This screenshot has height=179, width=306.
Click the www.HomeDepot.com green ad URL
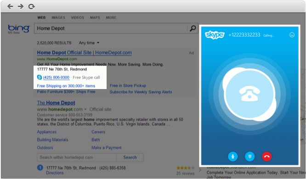[x=57, y=59]
